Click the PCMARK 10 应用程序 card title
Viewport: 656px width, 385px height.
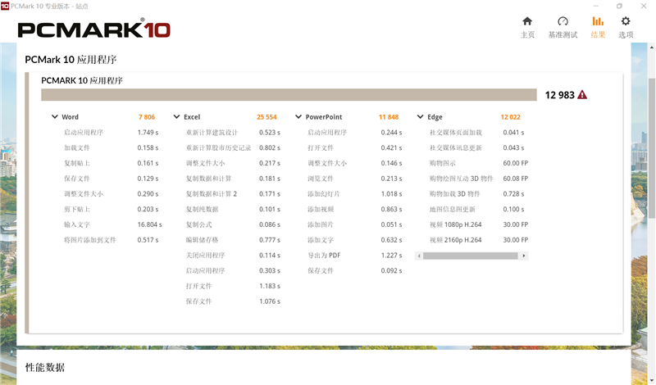[81, 80]
